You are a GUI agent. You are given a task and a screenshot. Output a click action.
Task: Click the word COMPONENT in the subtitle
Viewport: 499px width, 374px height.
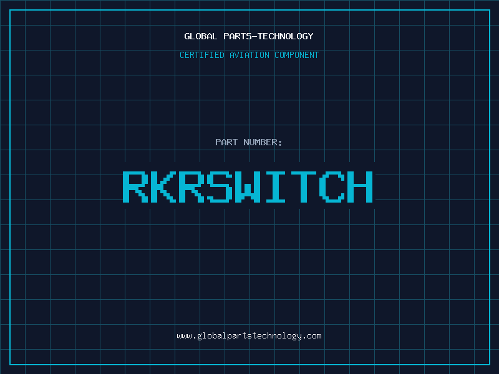297,55
